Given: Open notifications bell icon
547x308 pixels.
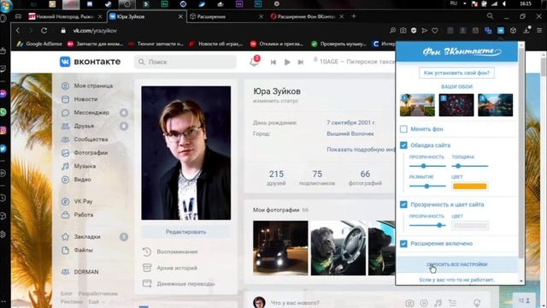Looking at the screenshot, I should pyautogui.click(x=255, y=62).
